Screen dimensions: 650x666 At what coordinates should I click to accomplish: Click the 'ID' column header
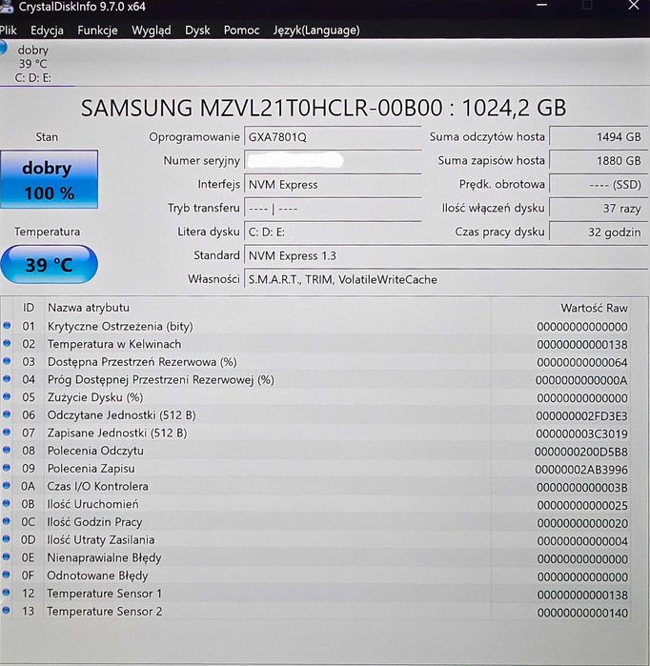29,308
